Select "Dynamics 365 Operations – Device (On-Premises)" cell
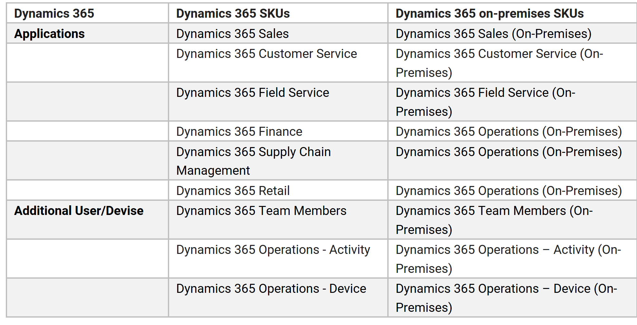The image size is (637, 325). [x=506, y=298]
